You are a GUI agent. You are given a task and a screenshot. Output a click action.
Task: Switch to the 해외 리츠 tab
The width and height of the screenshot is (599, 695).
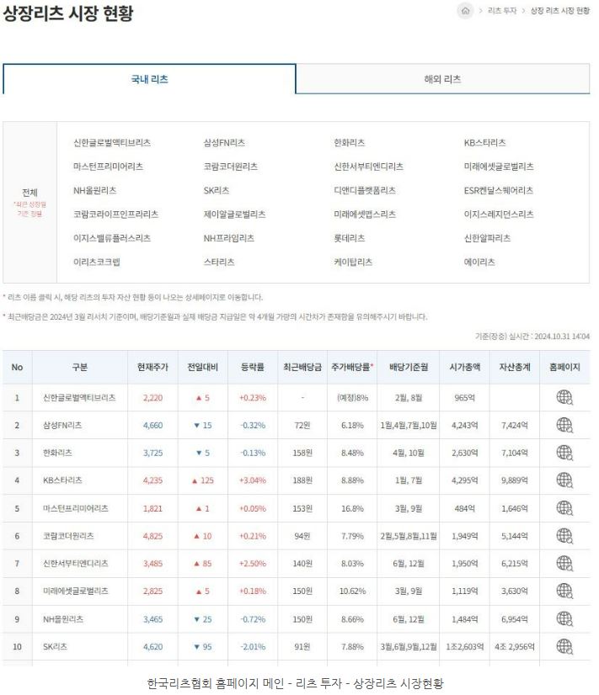[442, 79]
